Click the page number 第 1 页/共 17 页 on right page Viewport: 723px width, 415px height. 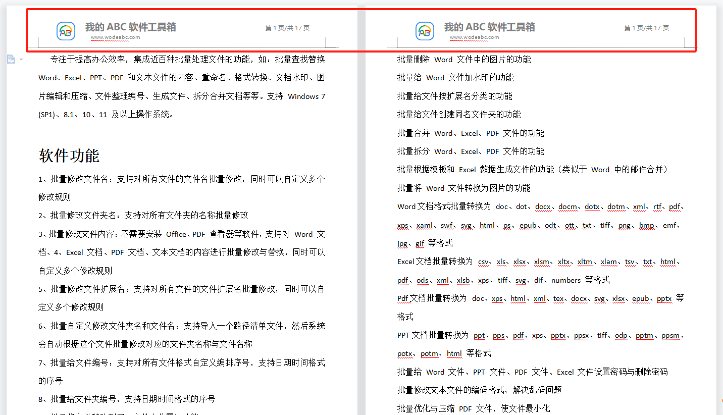pyautogui.click(x=646, y=28)
